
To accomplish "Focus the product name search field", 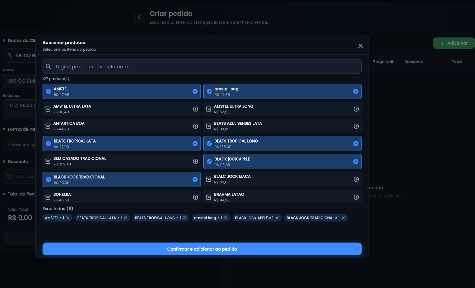I will coord(202,67).
